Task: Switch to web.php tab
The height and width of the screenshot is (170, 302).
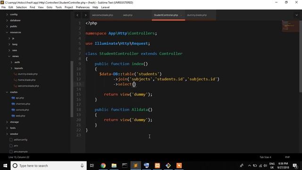Action: point(128,15)
